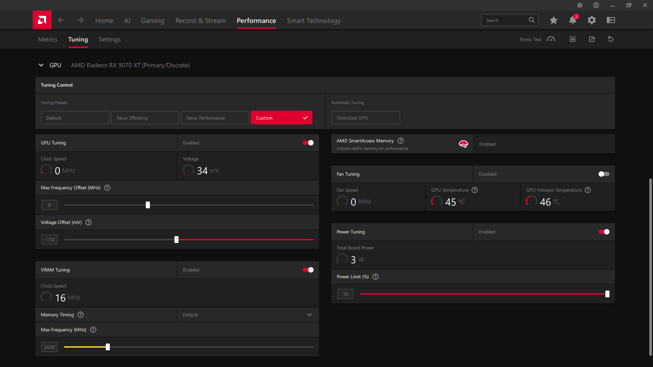Select the Favor Efficiency preset
Screen dimensions: 653x367
[x=145, y=118]
